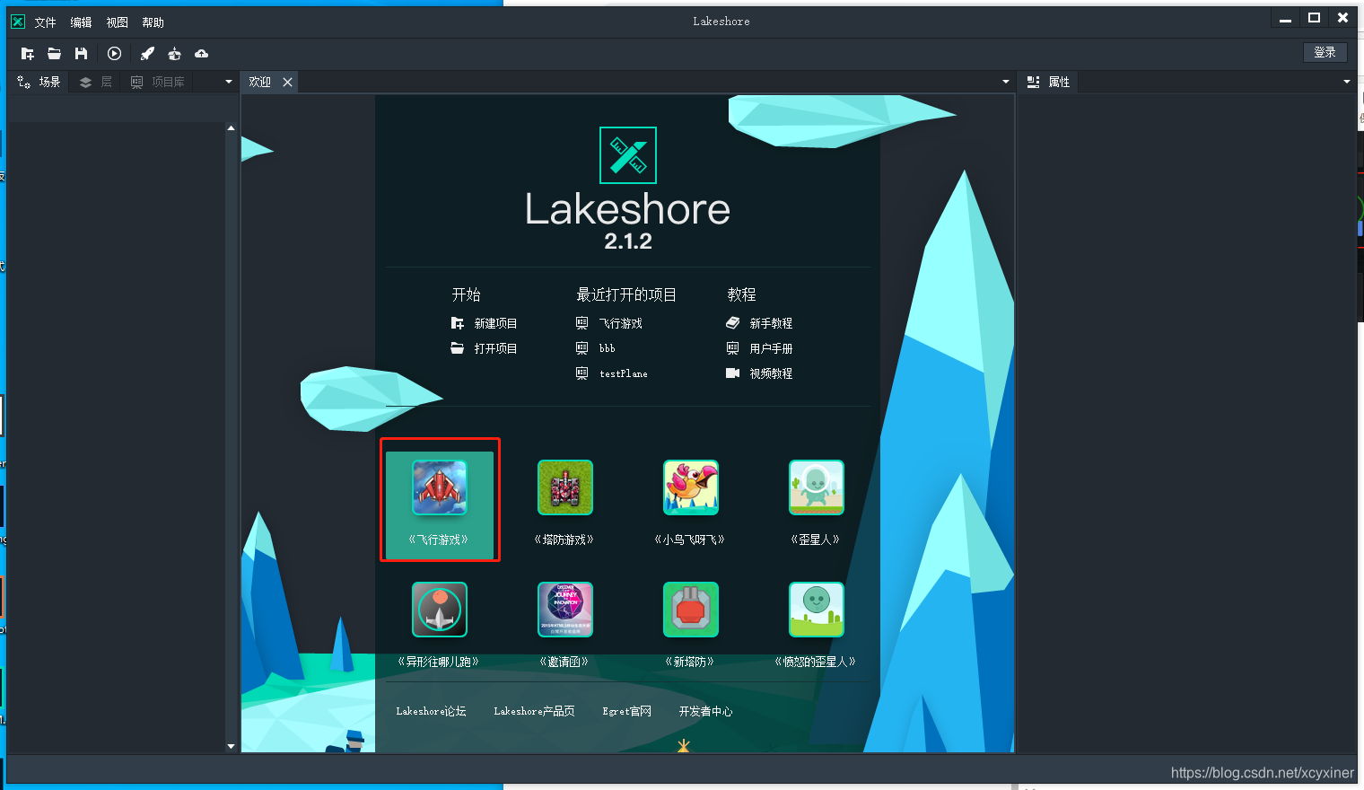1364x790 pixels.
Task: Select the 属性 panel tab
Action: (x=1049, y=82)
